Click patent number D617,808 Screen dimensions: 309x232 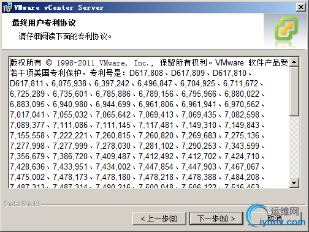click(146, 73)
